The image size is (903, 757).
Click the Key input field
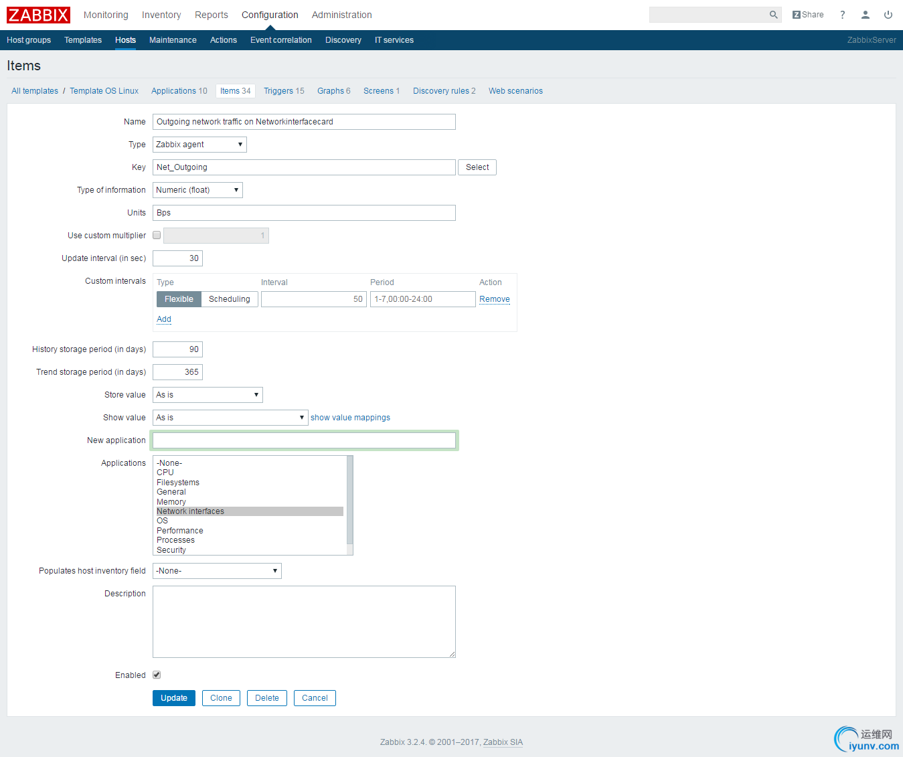304,167
